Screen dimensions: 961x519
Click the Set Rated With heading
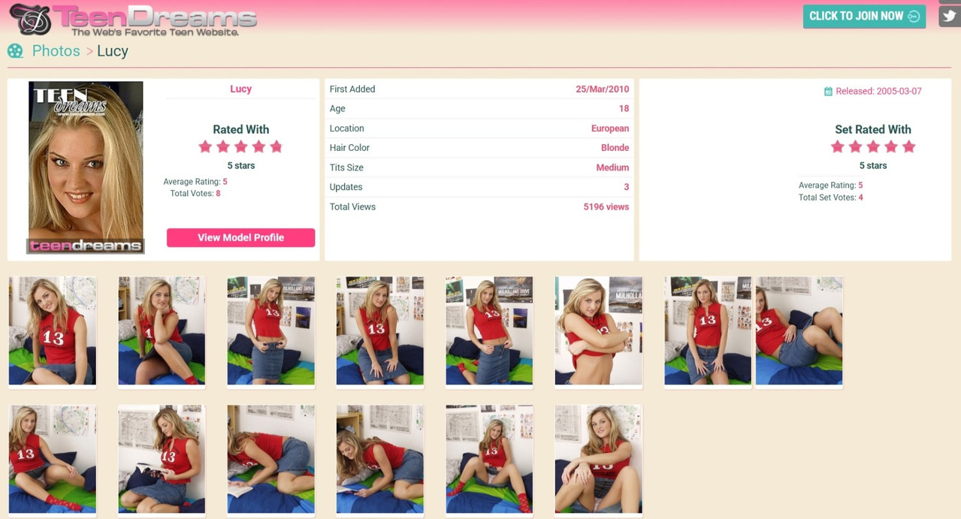pos(873,129)
